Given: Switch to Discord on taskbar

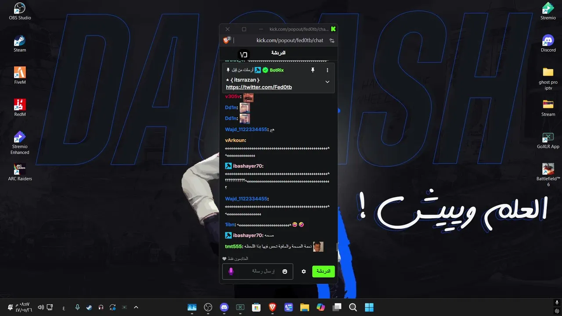Looking at the screenshot, I should pos(224,307).
